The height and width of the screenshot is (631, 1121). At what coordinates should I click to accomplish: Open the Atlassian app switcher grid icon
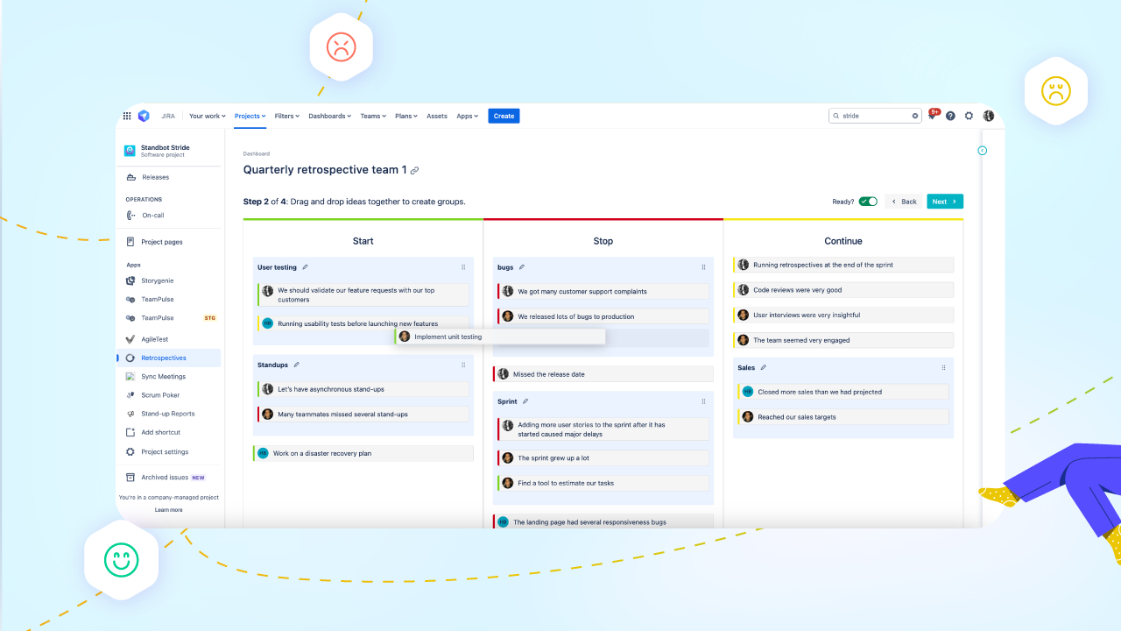click(126, 115)
